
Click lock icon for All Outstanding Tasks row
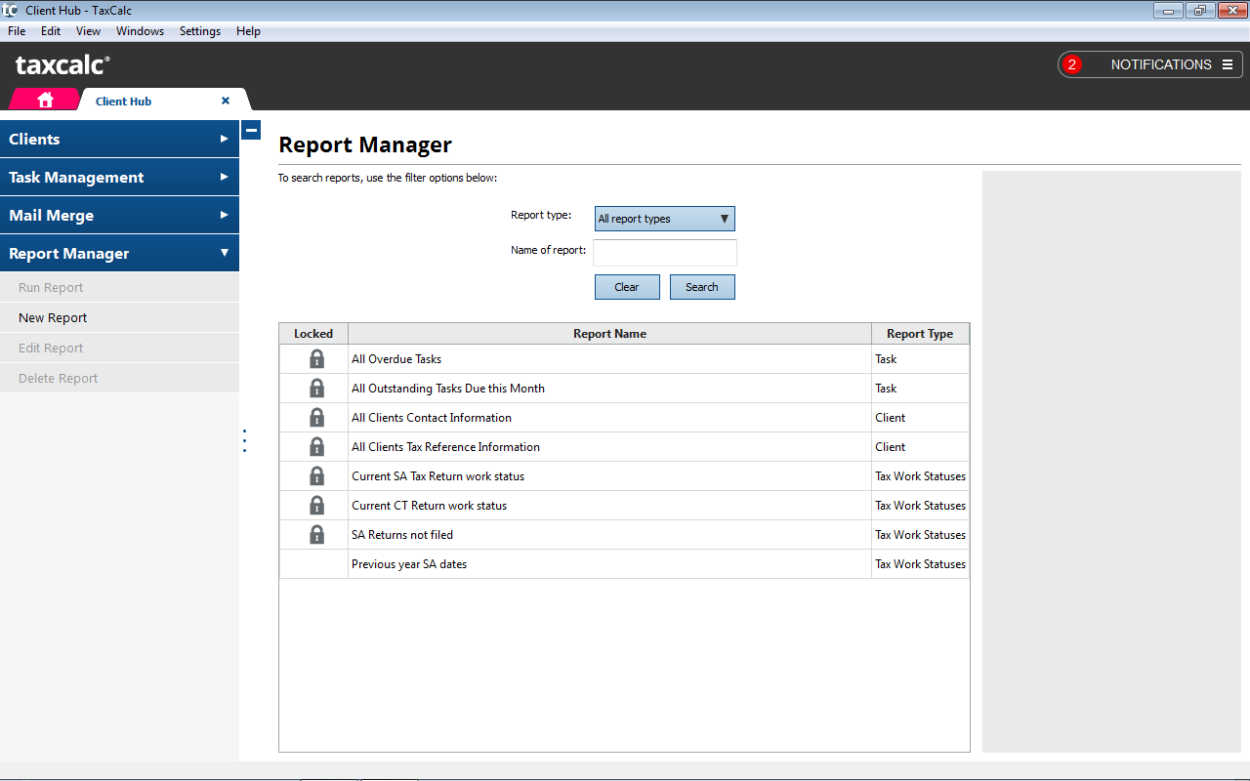(x=316, y=388)
